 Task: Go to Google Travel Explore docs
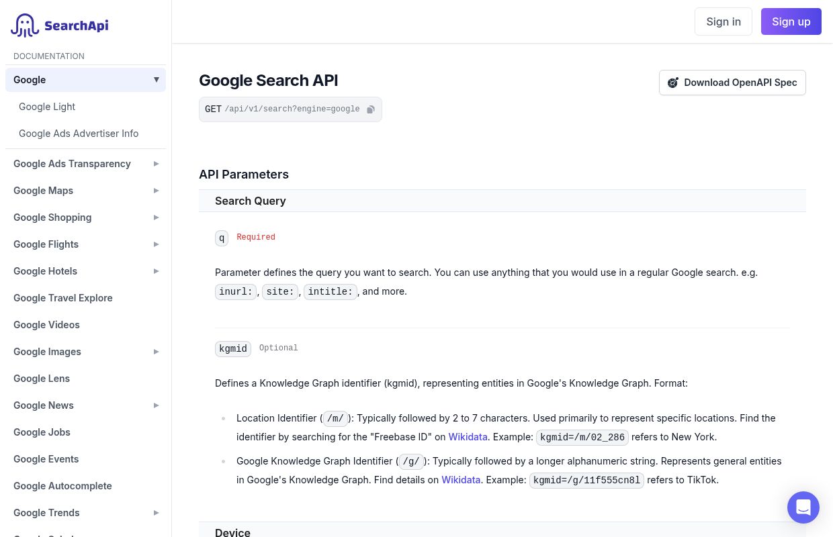63,298
